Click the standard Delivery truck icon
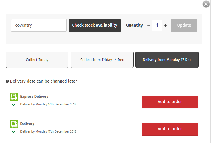Viewport: 211px width, 143px height. pyautogui.click(x=14, y=124)
